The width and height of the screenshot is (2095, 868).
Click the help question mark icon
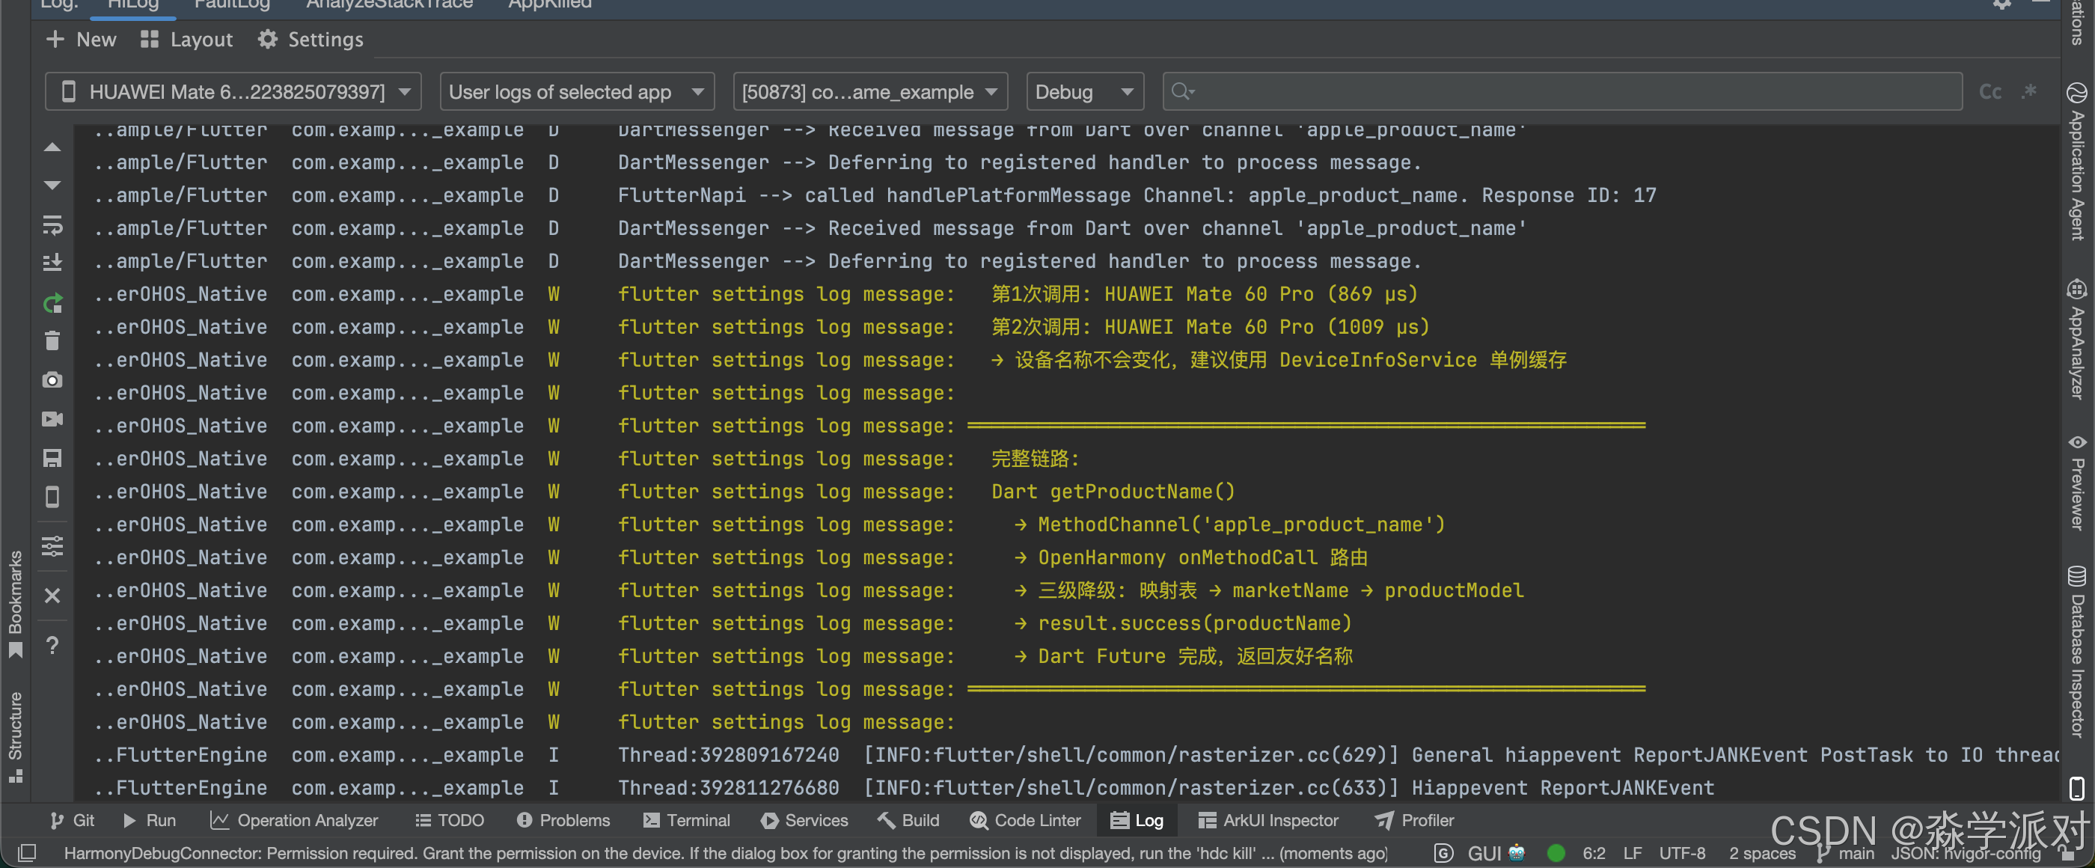[x=52, y=645]
